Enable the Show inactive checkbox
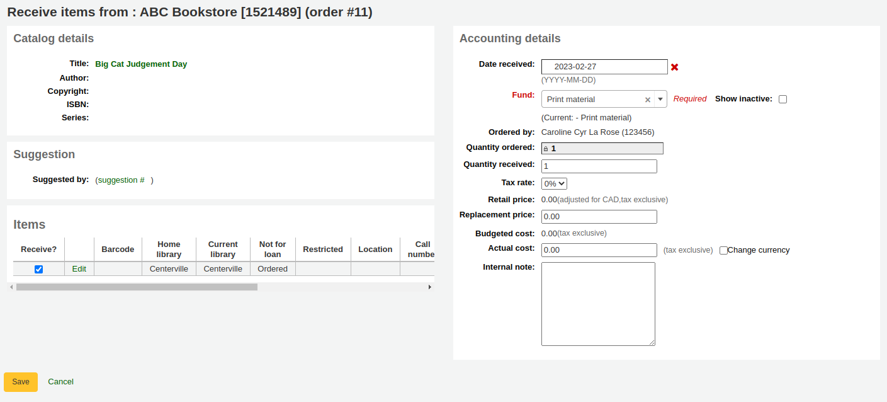Screen dimensions: 887x402 [782, 98]
